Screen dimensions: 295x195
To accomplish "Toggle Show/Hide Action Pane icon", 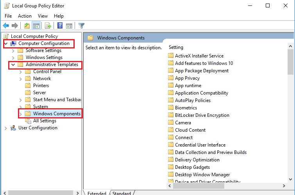I will pos(69,26).
